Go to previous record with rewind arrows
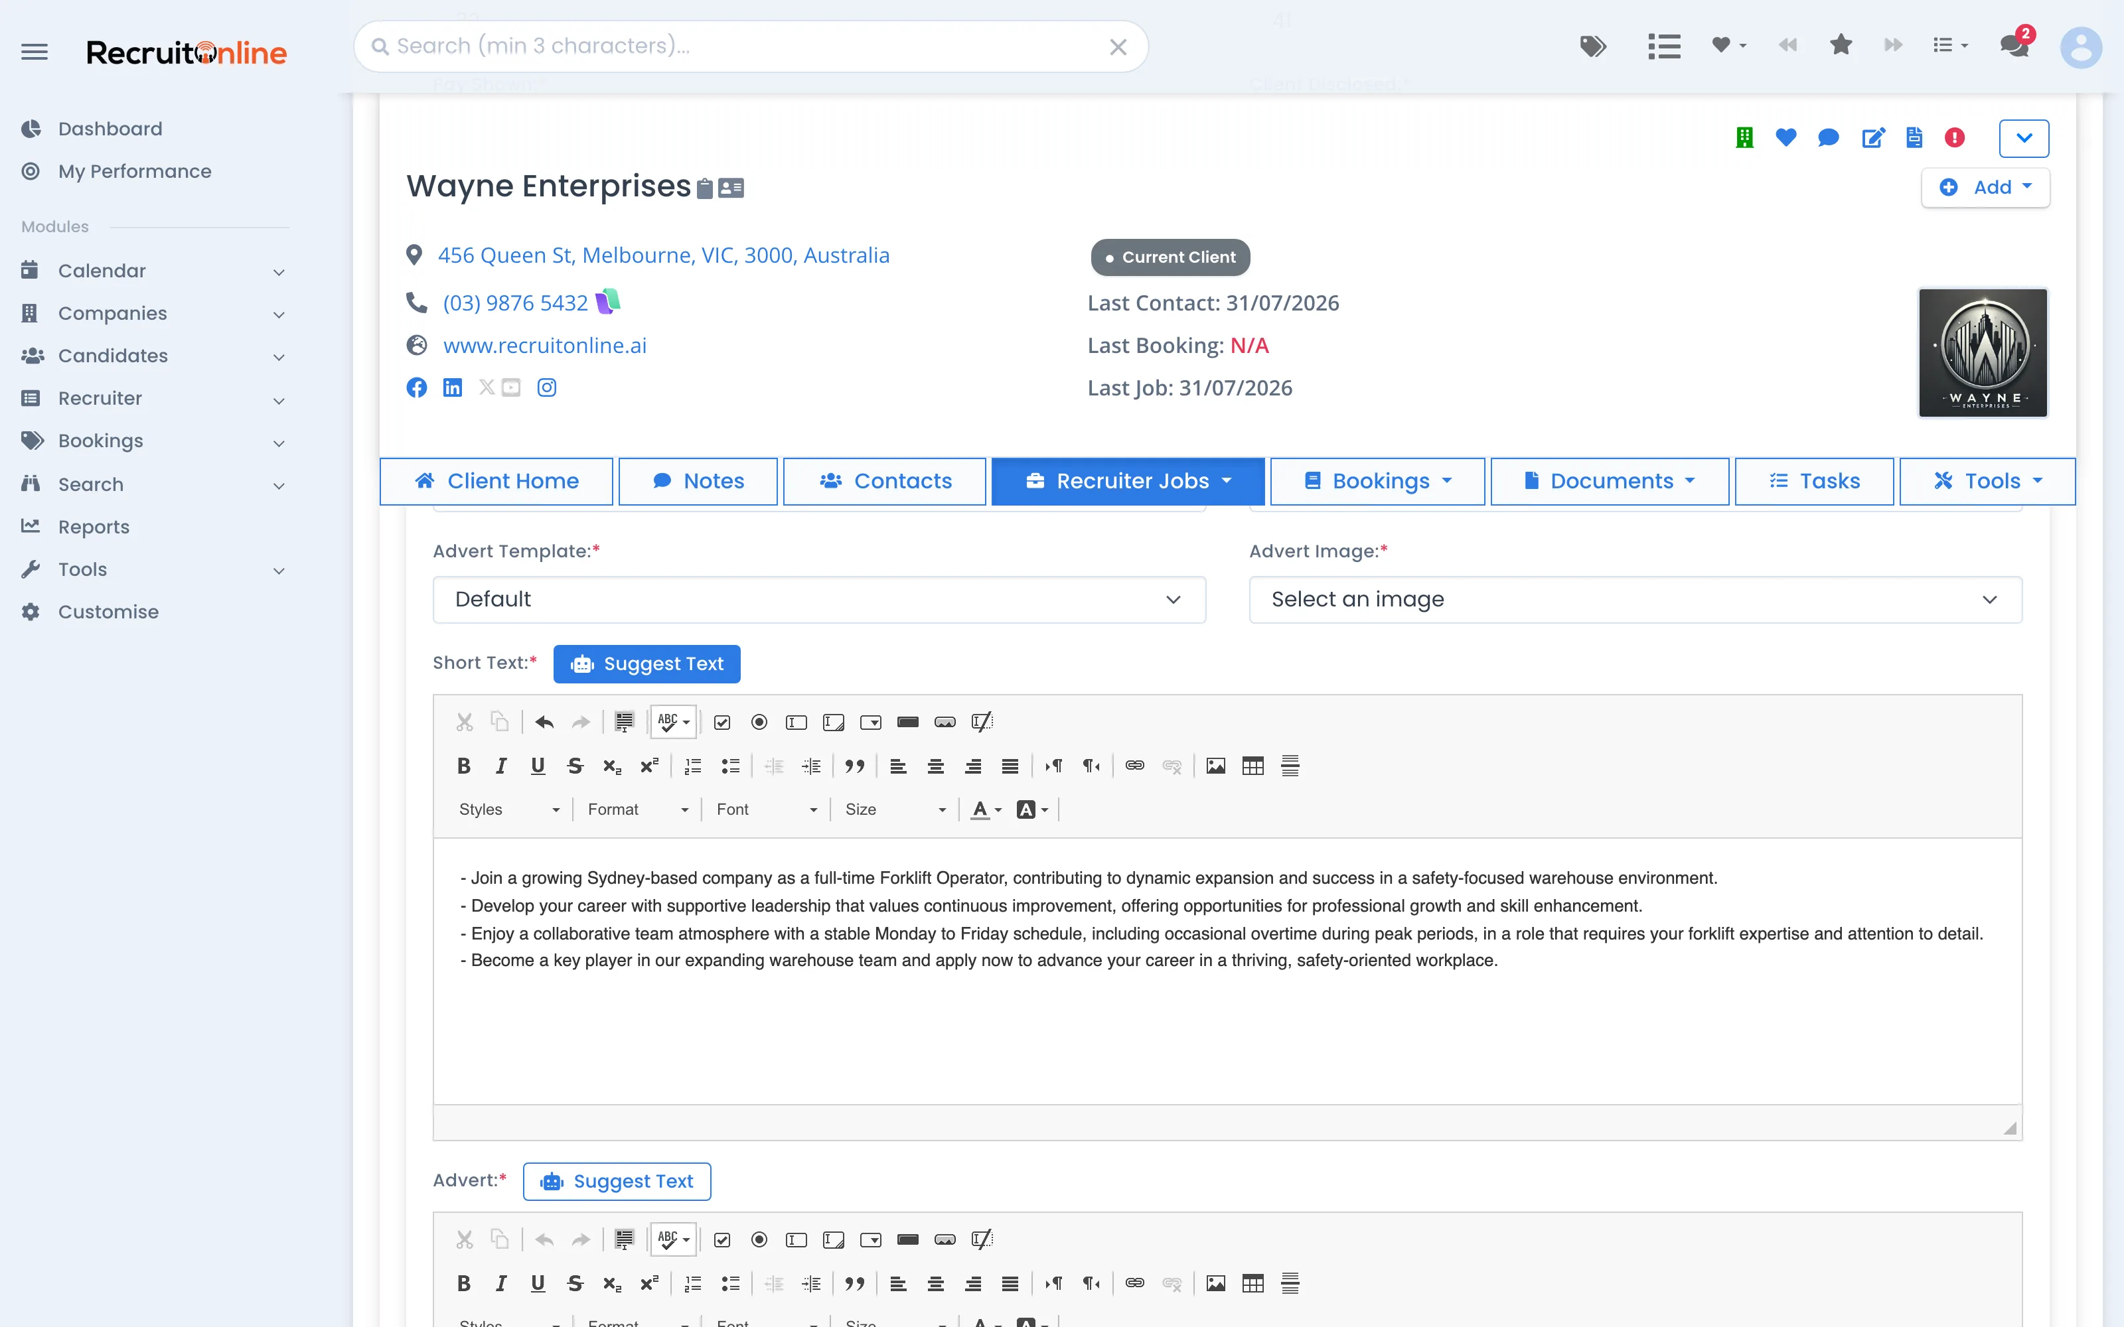2124x1327 pixels. (1788, 44)
